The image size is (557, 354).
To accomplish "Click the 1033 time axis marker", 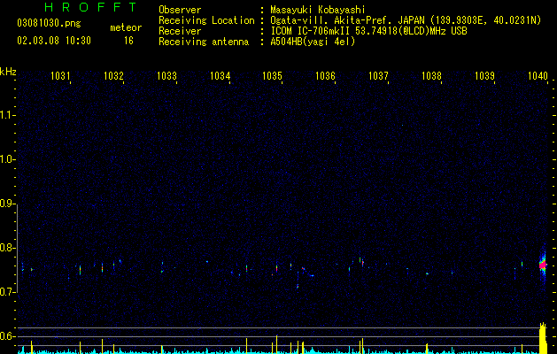I will click(166, 75).
